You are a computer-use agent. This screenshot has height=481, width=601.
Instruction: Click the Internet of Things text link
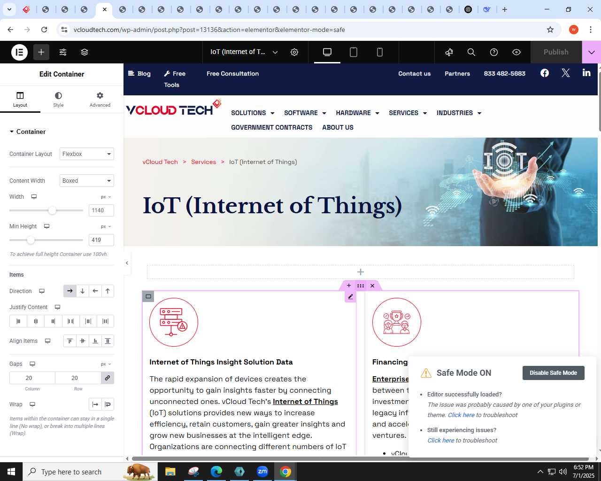[305, 402]
